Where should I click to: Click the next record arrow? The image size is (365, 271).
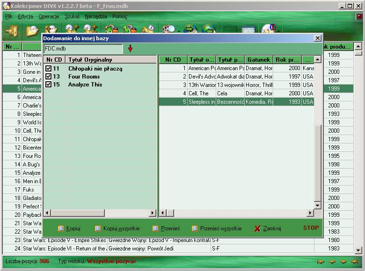pyautogui.click(x=343, y=262)
